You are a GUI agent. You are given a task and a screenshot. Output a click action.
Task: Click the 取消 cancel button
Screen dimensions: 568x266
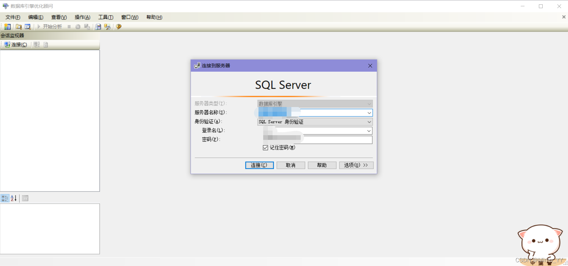(x=291, y=165)
